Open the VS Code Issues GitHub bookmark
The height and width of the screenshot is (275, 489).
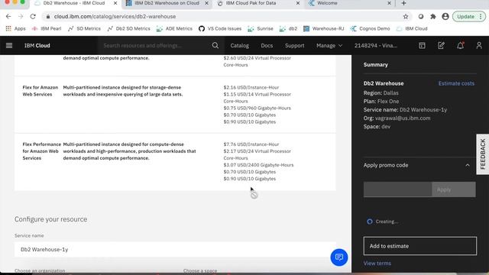click(220, 29)
